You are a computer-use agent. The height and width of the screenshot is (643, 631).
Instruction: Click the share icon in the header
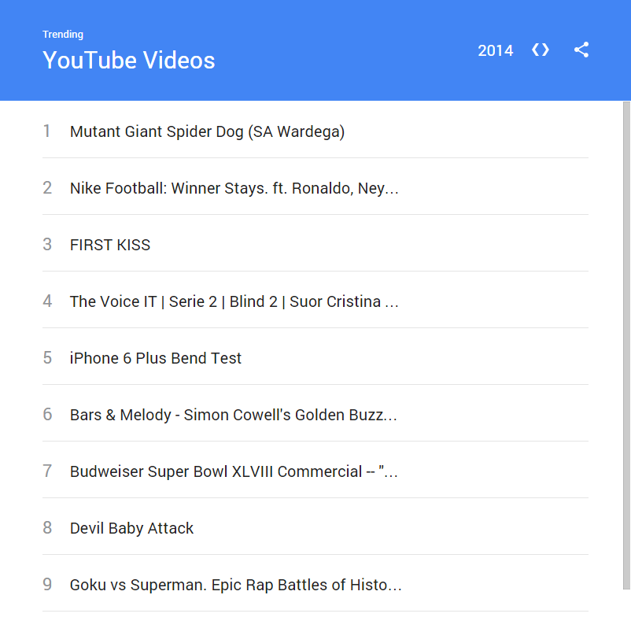(x=581, y=50)
